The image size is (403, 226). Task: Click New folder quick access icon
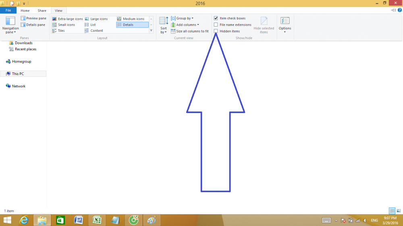pyautogui.click(x=18, y=3)
